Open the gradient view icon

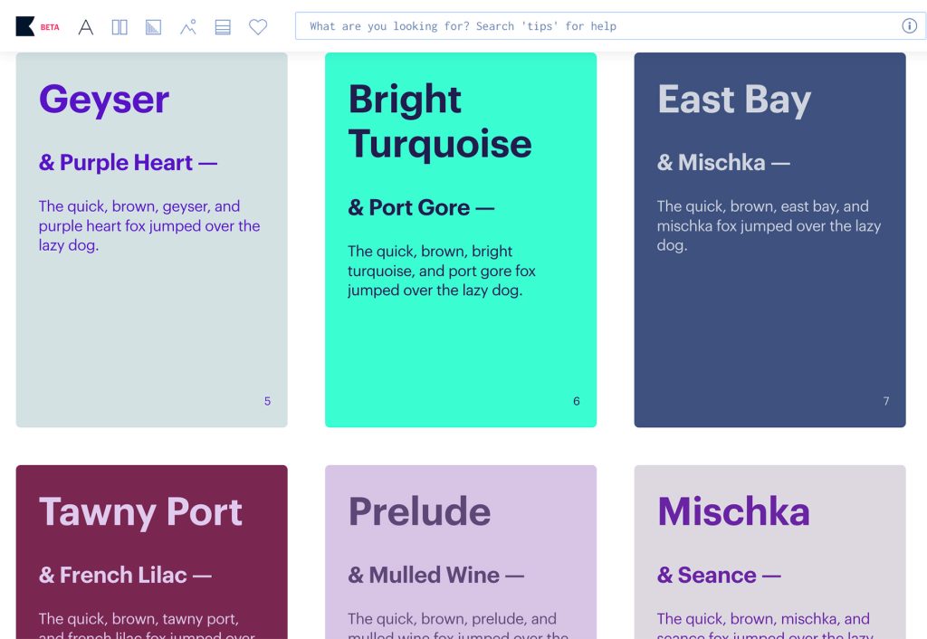click(x=153, y=27)
